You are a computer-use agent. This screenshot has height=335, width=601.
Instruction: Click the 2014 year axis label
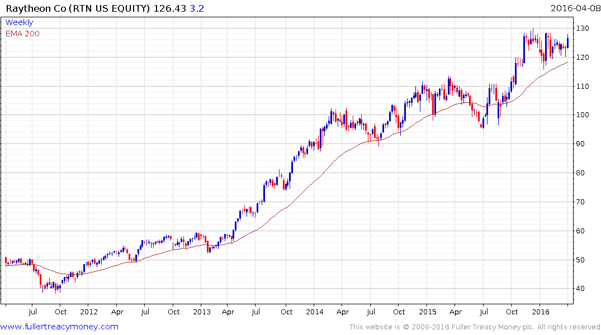click(x=315, y=312)
